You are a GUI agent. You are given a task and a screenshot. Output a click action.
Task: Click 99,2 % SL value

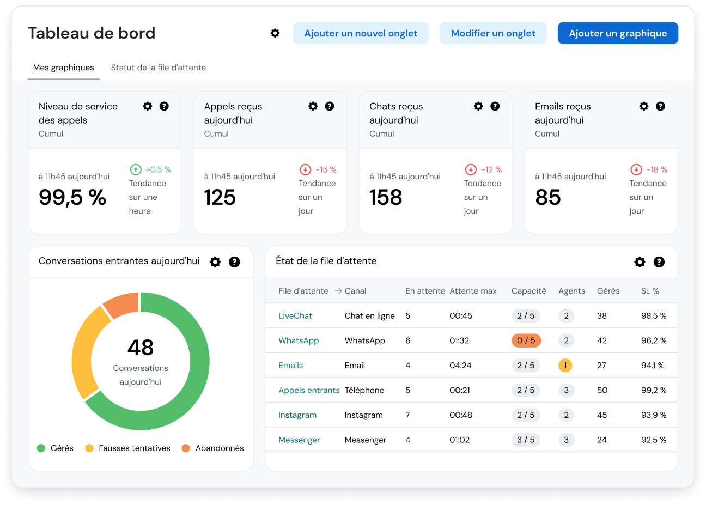[654, 390]
